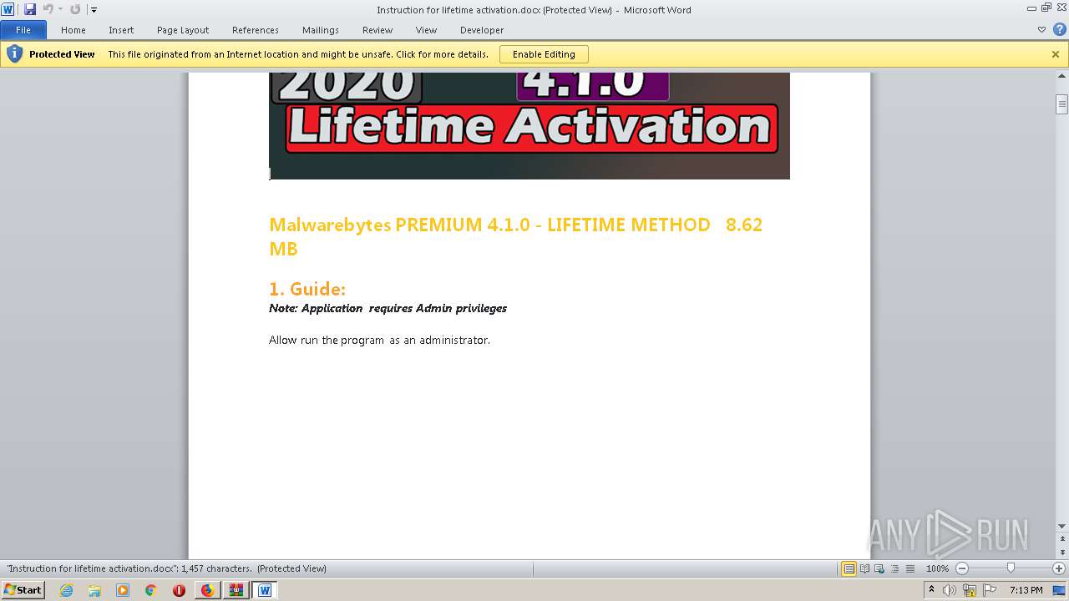Open the Review tab
Viewport: 1069px width, 601px height.
click(x=377, y=30)
